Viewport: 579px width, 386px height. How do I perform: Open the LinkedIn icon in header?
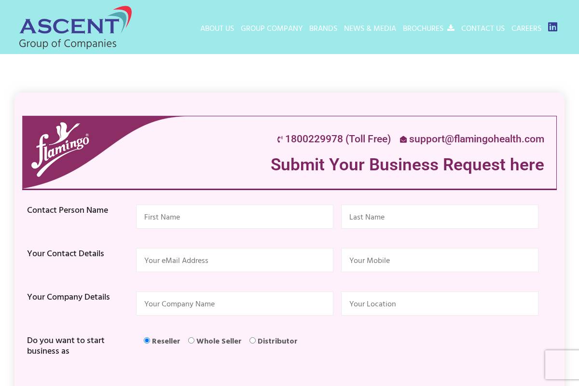[x=552, y=27]
